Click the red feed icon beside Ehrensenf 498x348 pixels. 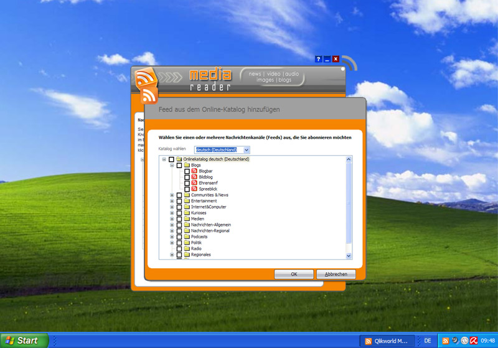pos(194,183)
